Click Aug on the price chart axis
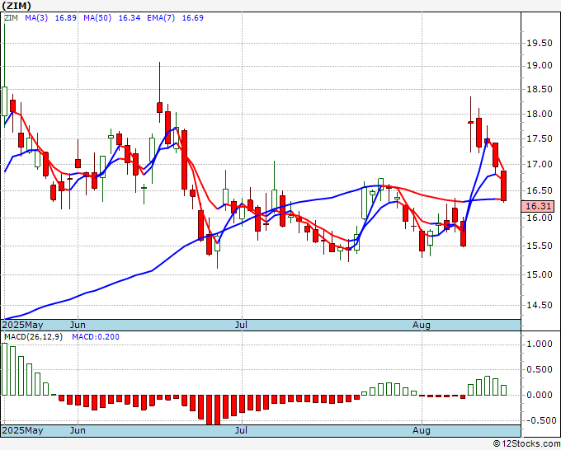561x450 pixels. 421,325
